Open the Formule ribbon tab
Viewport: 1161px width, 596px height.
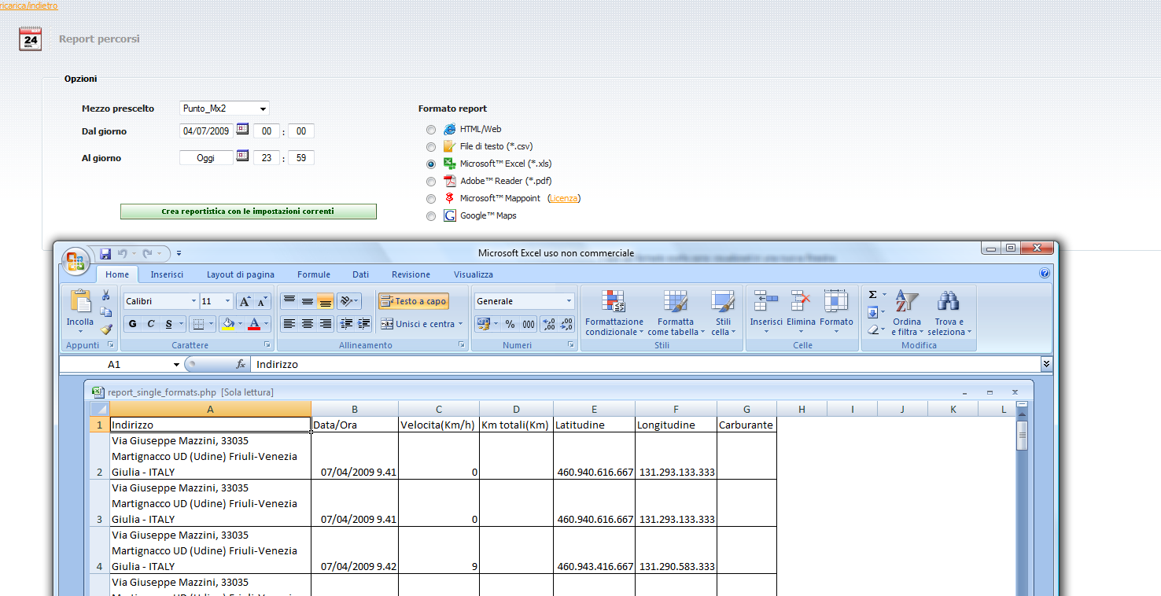pyautogui.click(x=314, y=274)
